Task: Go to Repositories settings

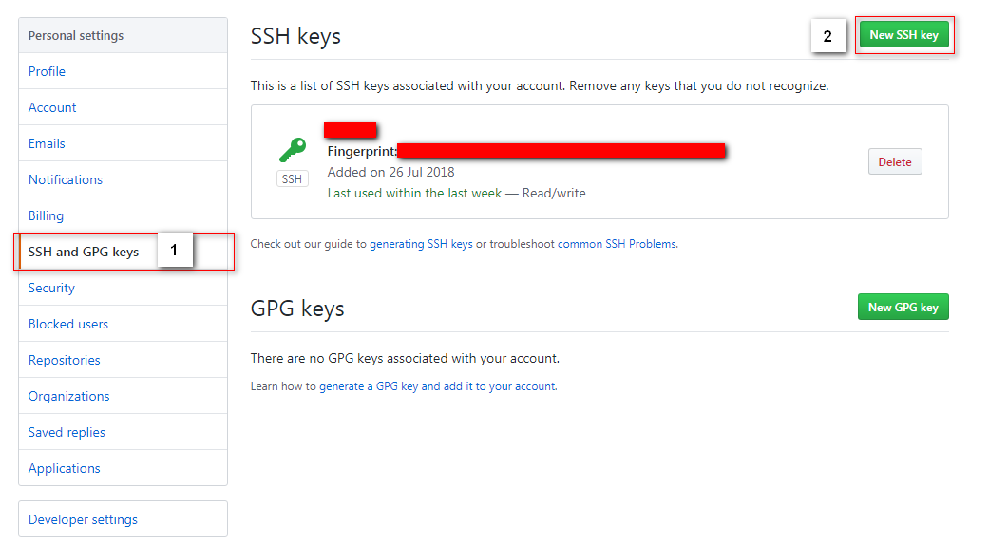Action: point(64,360)
